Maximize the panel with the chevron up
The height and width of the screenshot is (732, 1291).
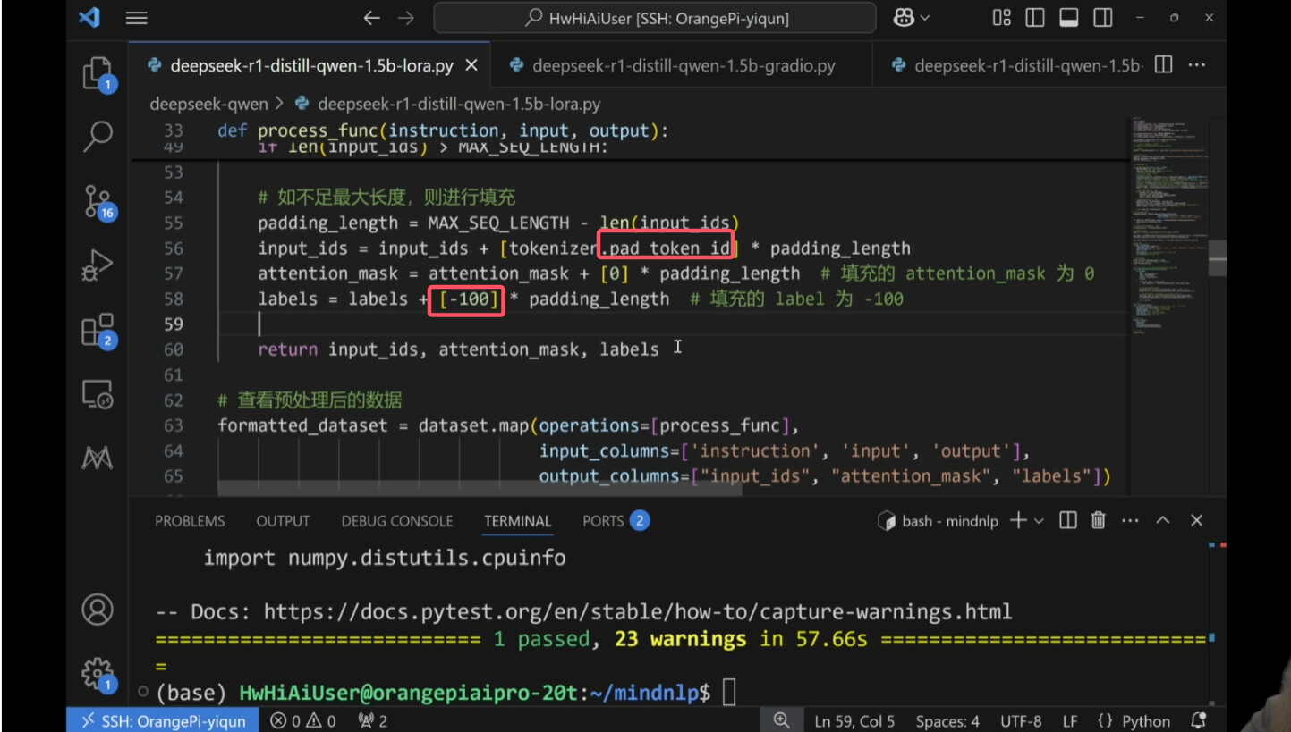1162,521
